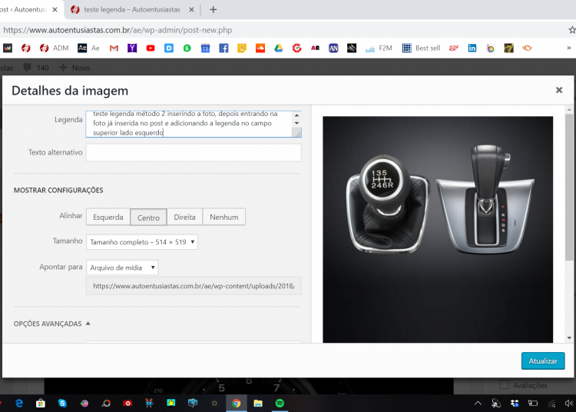Open the LinkedIn bookmark icon
The image size is (576, 412).
coord(472,48)
